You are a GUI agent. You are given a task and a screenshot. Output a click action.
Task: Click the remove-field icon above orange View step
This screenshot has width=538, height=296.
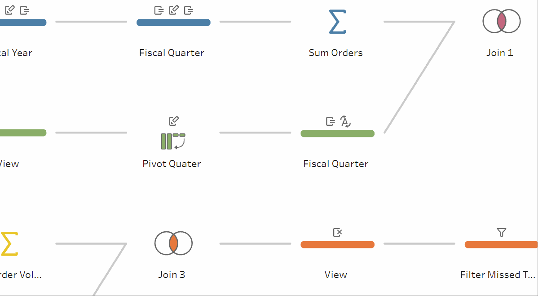pos(337,232)
